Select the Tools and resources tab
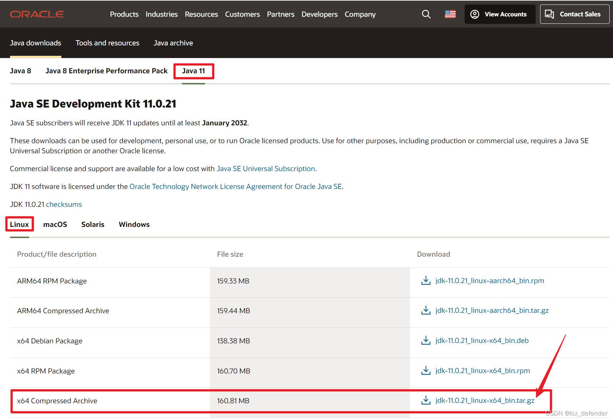Image resolution: width=613 pixels, height=420 pixels. point(107,43)
